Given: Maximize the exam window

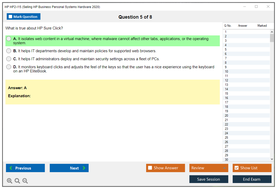Looking at the screenshot, I should 256,7.
